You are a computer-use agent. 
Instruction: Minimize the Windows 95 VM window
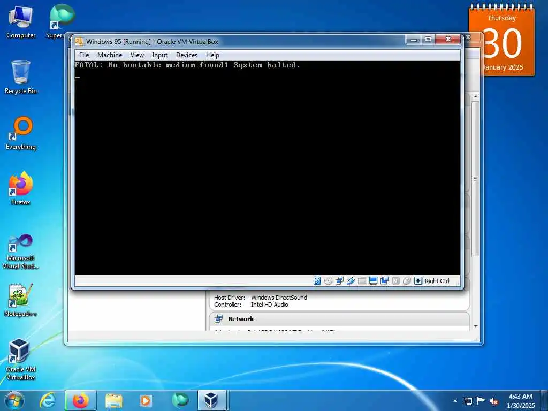(414, 40)
